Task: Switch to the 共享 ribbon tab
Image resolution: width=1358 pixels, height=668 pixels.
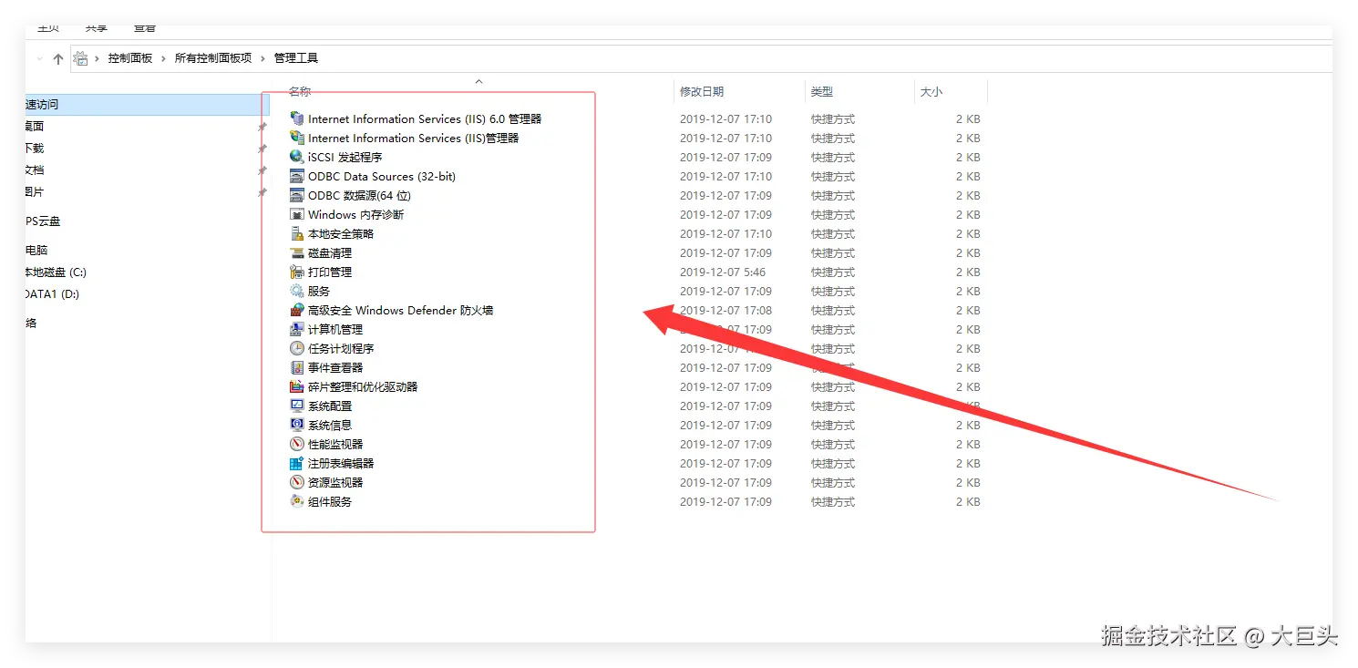Action: click(97, 26)
